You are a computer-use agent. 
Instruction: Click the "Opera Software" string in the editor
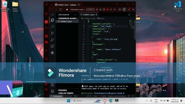[x=113, y=49]
